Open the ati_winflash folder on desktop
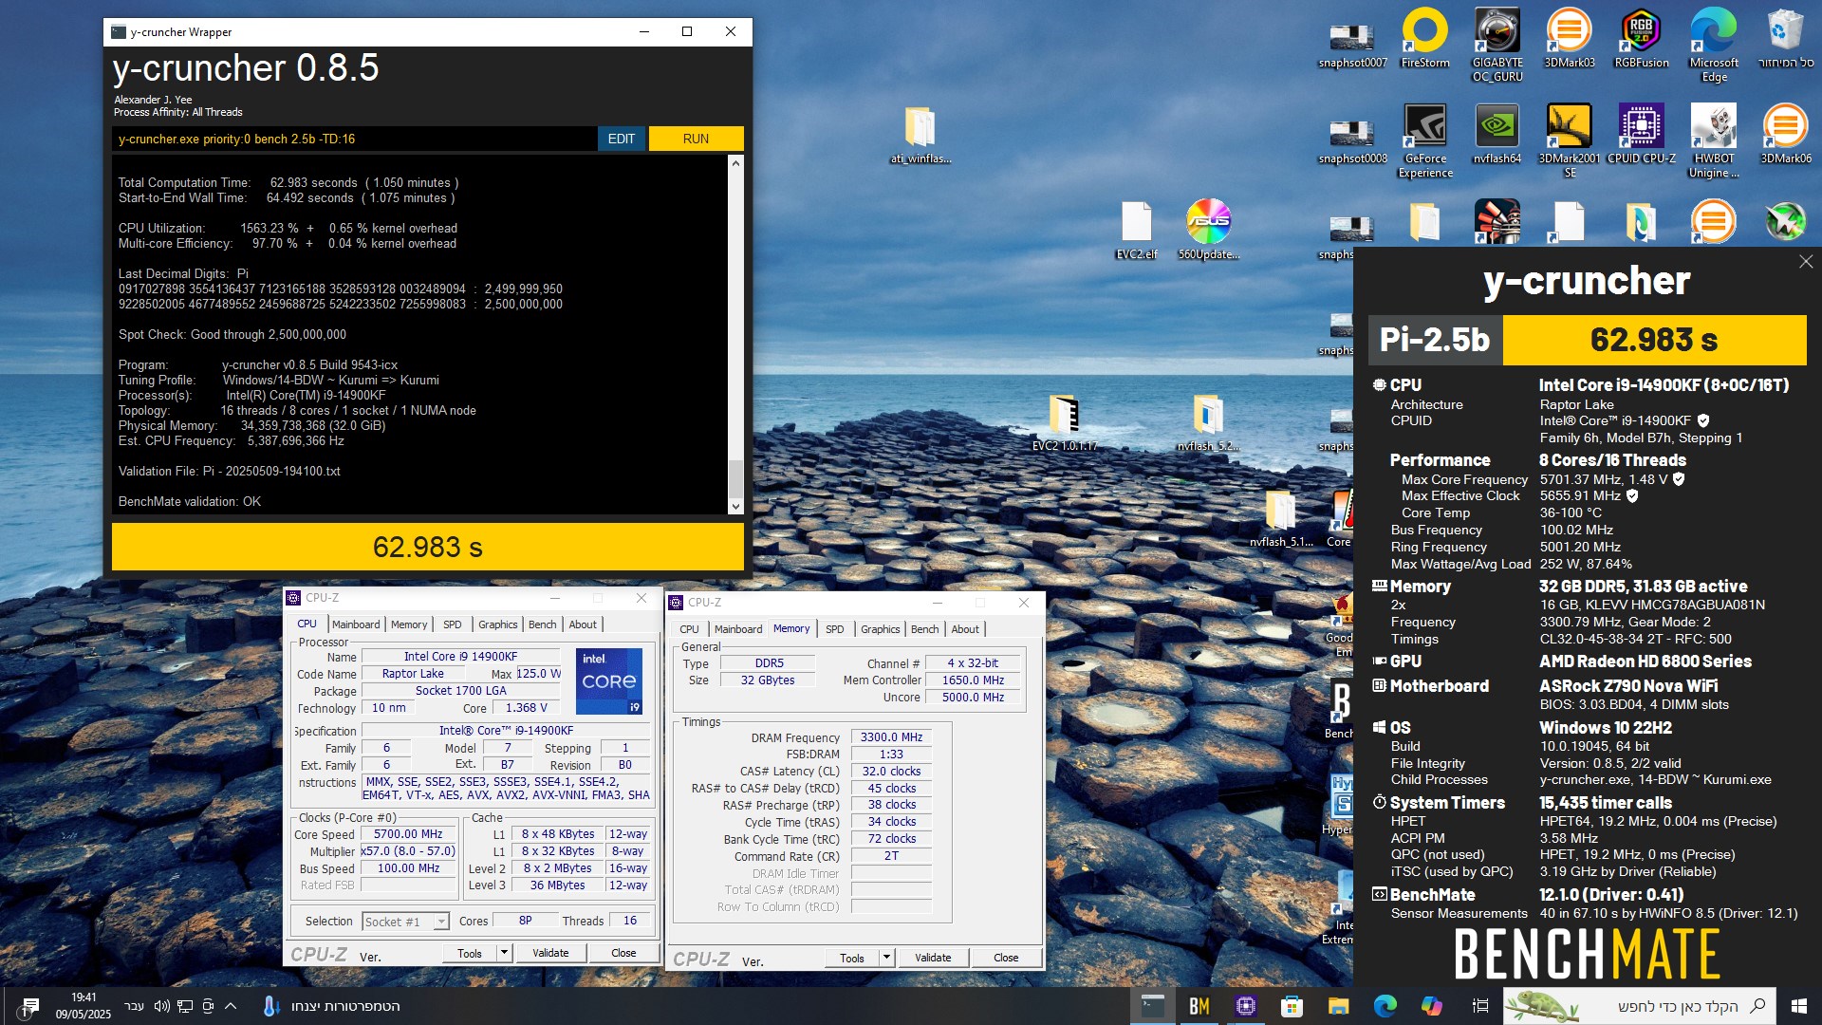The image size is (1822, 1025). (920, 134)
